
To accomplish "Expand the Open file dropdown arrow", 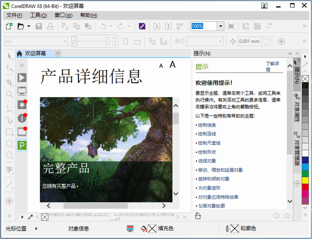I will [29, 26].
